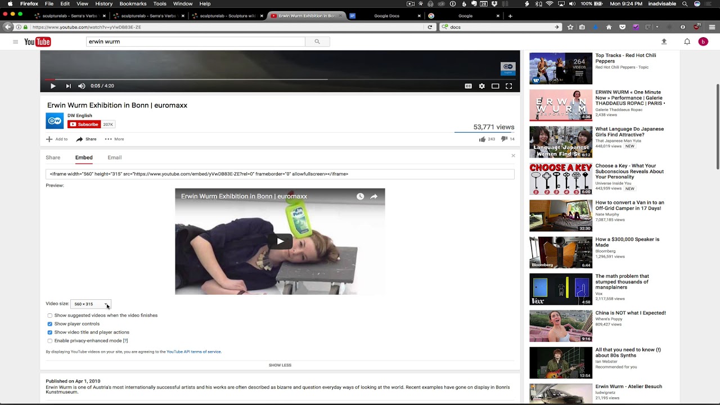Uncheck Show video title and player actions
The image size is (720, 405).
point(50,332)
